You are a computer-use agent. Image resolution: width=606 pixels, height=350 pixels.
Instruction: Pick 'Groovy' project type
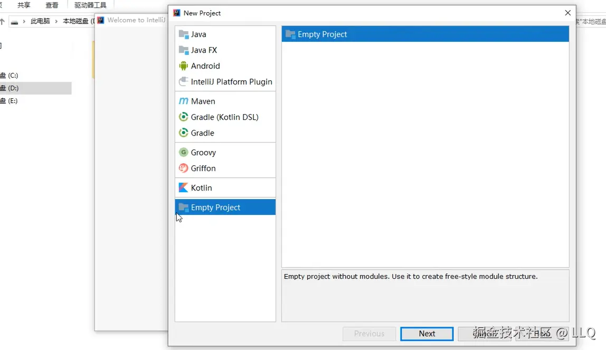[x=203, y=153]
